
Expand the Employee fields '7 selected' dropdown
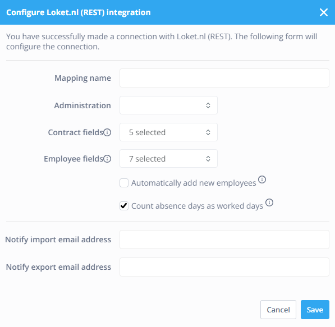(168, 159)
